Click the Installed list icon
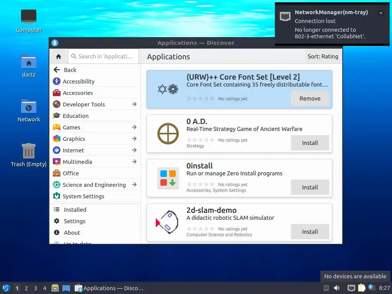Viewport: 392px width, 294px height. (x=57, y=209)
